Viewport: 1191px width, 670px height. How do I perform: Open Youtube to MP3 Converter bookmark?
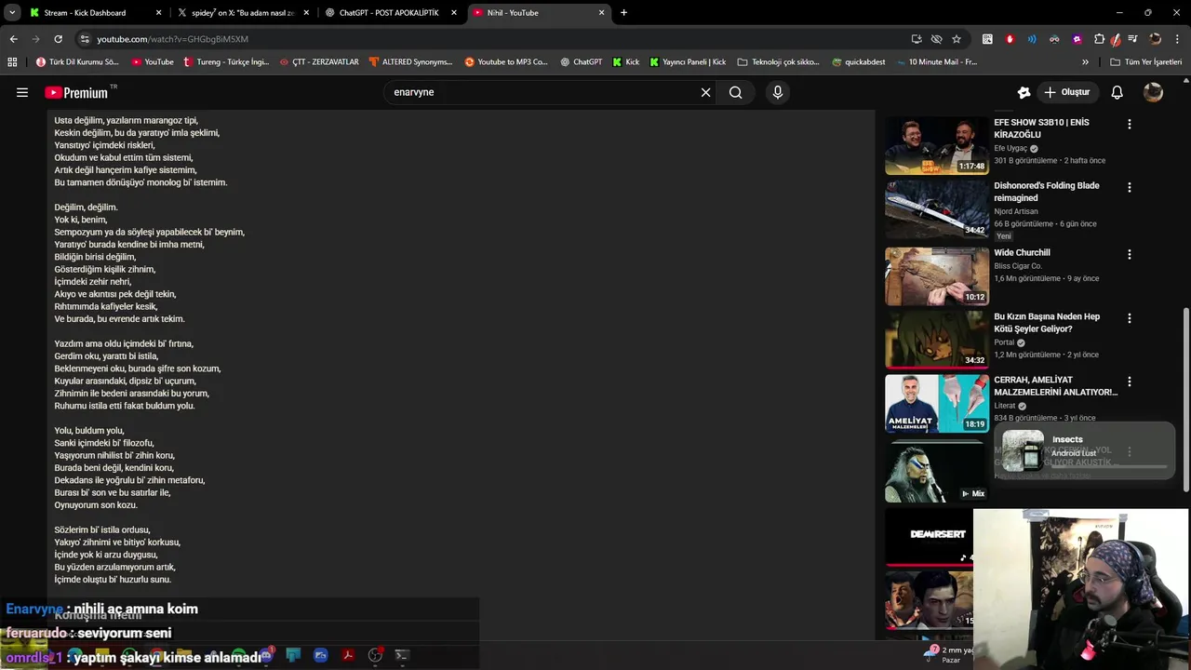506,62
